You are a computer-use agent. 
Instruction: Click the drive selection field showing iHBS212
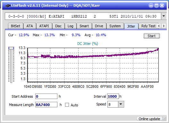point(83,16)
